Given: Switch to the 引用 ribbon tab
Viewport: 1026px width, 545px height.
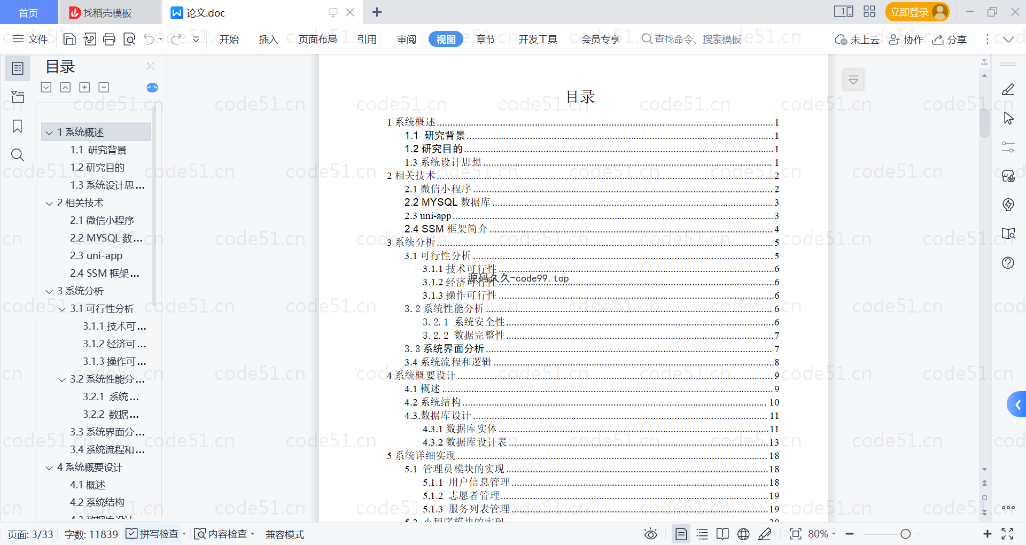Looking at the screenshot, I should coord(367,39).
